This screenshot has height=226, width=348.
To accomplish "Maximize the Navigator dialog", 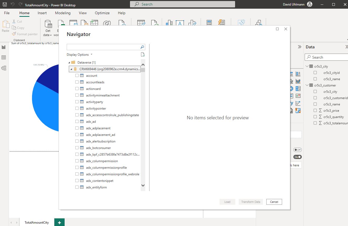I will [277, 29].
